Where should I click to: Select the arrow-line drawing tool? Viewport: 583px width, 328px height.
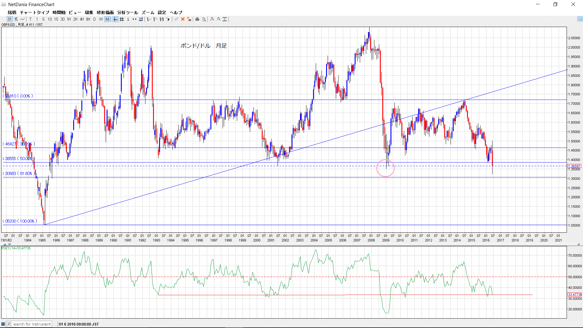click(x=168, y=19)
